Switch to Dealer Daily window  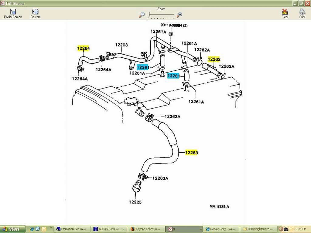pyautogui.click(x=221, y=229)
